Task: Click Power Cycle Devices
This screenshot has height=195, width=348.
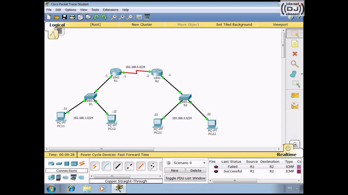Action: [98, 155]
